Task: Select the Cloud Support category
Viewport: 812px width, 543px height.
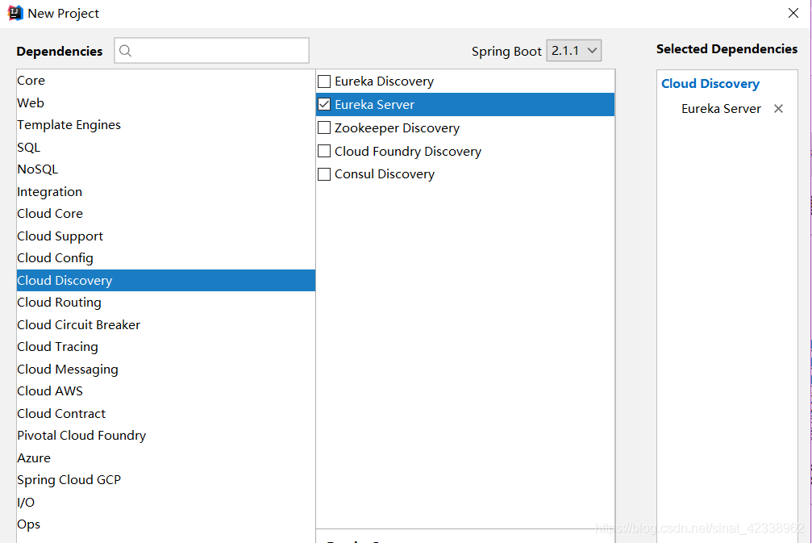Action: tap(166, 236)
